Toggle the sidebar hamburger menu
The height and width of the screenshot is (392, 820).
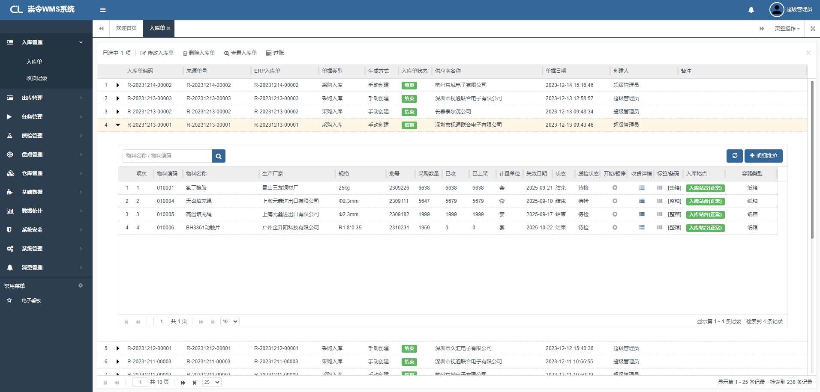103,10
